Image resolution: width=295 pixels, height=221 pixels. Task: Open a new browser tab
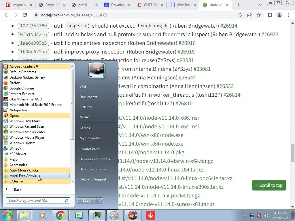click(x=238, y=5)
